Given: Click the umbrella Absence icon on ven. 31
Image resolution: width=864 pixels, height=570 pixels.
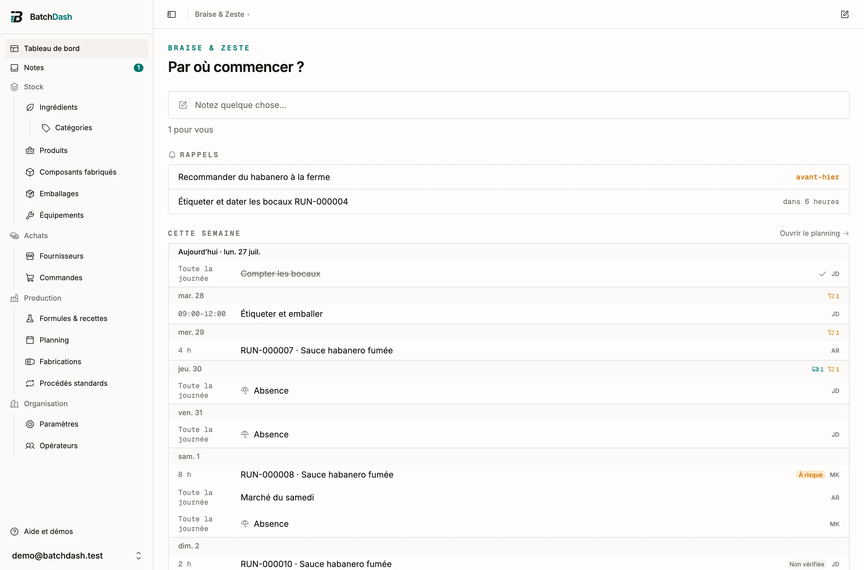Looking at the screenshot, I should [x=245, y=435].
